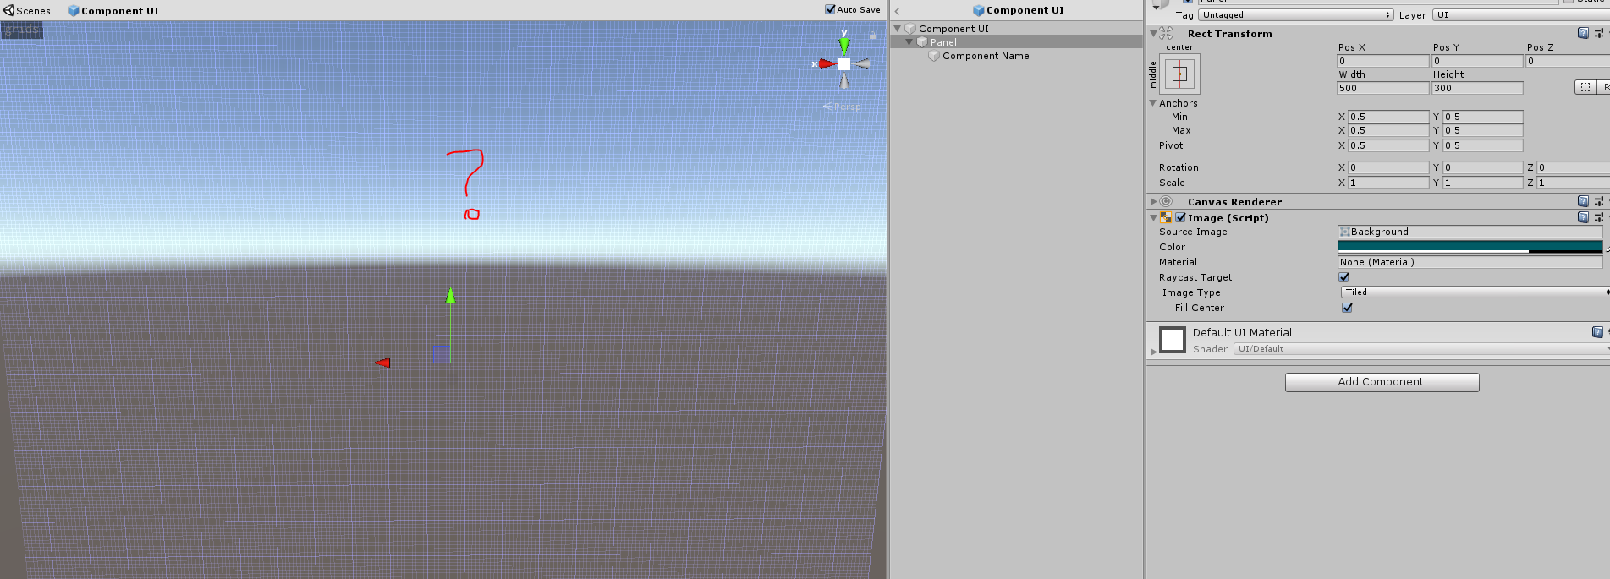The width and height of the screenshot is (1610, 579).
Task: Open Image (Script) preset settings icon
Action: 1599,217
